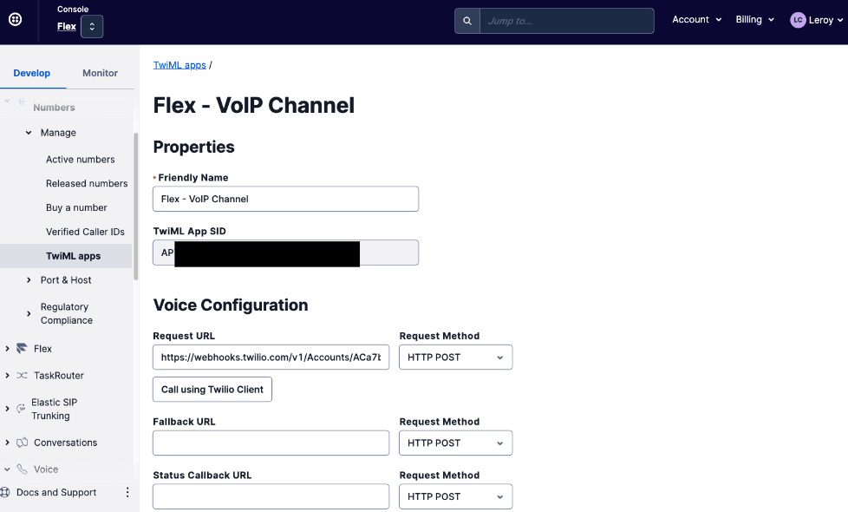Open Docs and Support
Image resolution: width=848 pixels, height=512 pixels.
(56, 492)
